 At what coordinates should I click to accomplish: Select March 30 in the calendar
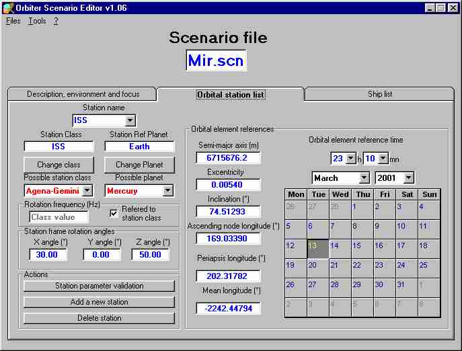385,288
